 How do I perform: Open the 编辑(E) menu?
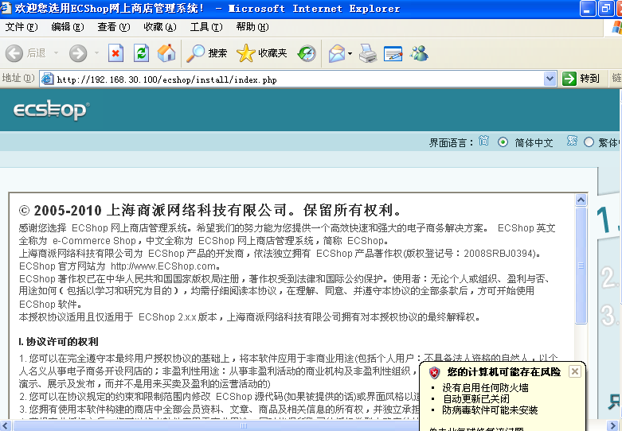[x=68, y=27]
